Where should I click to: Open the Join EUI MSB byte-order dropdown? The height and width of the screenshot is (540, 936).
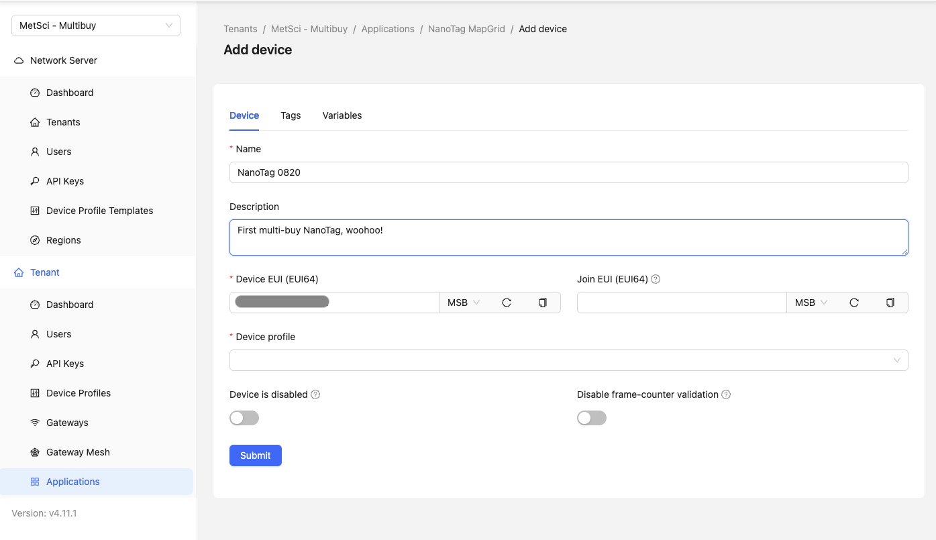tap(811, 303)
